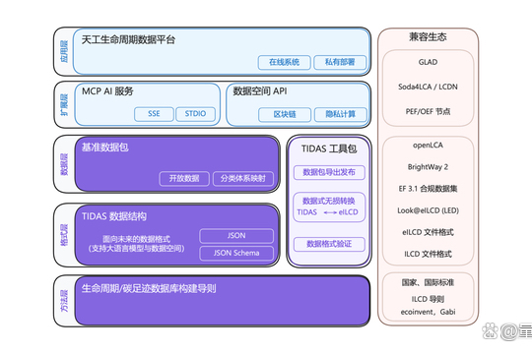532x354 pixels.
Task: Select the ILCD 文件格式 entry
Action: pos(428,254)
